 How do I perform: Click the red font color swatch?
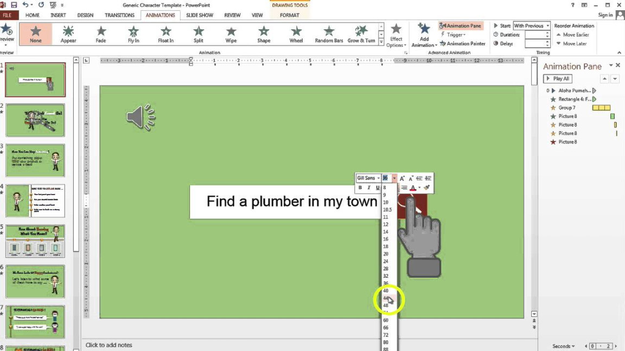(413, 188)
